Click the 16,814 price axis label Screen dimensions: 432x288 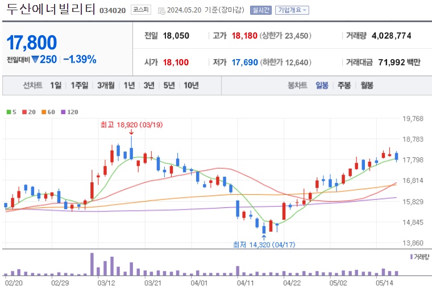point(413,181)
